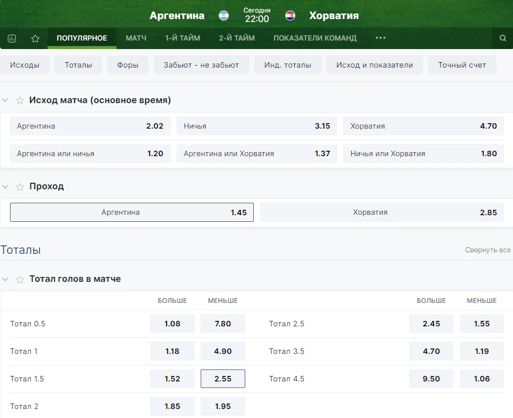The image size is (513, 418).
Task: Filter by 'Исходы' chip
Action: point(25,65)
